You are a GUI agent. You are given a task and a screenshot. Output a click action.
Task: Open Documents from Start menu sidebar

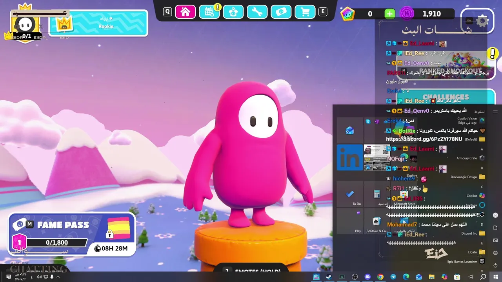(495, 228)
